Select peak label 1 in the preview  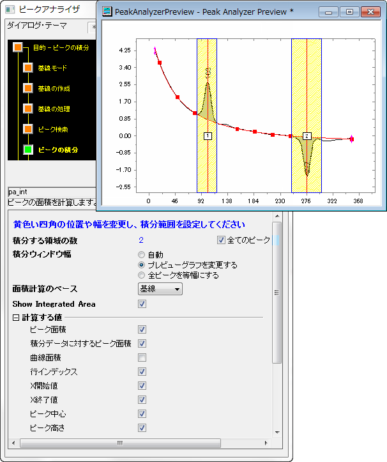point(208,136)
